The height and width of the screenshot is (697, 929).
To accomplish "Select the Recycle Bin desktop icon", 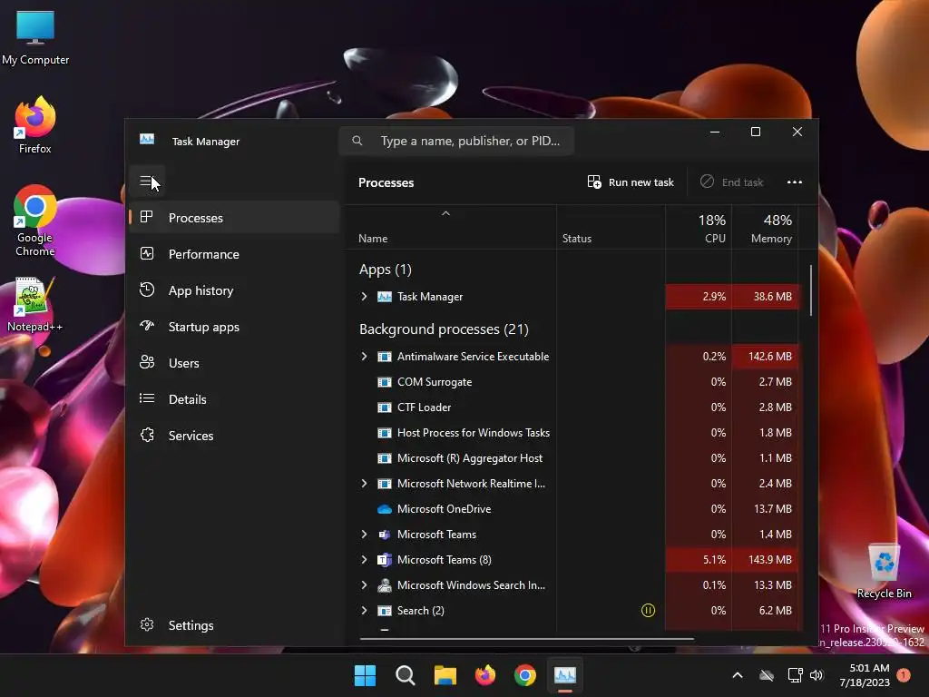I will [884, 571].
